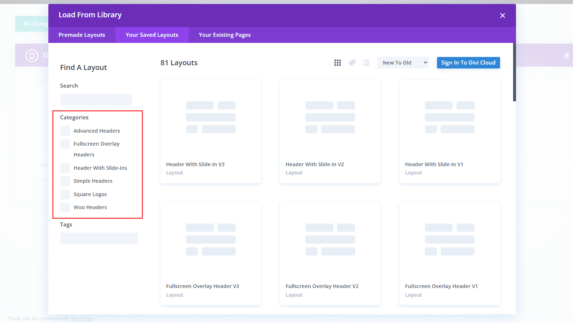Enable the Square Logos category filter

(65, 194)
